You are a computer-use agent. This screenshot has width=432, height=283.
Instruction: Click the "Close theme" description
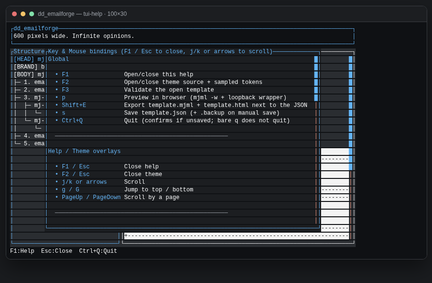pos(143,175)
